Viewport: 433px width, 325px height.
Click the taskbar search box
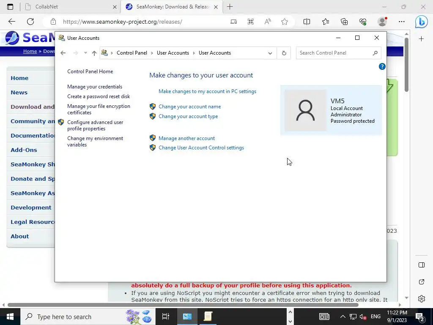pos(88,317)
